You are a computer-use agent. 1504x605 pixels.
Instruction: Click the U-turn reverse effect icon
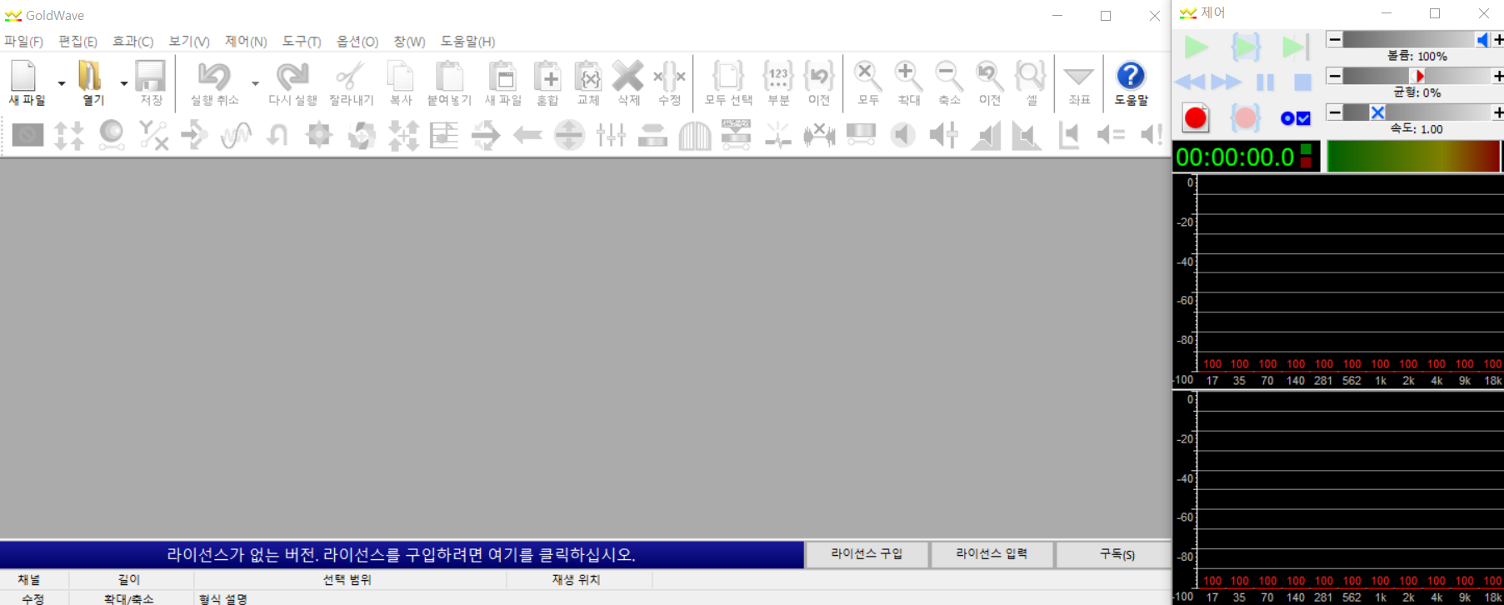pyautogui.click(x=277, y=134)
